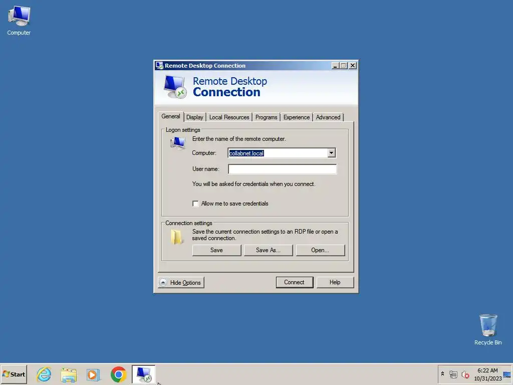Click the Remote Desktop Connection banner logo

(x=175, y=87)
